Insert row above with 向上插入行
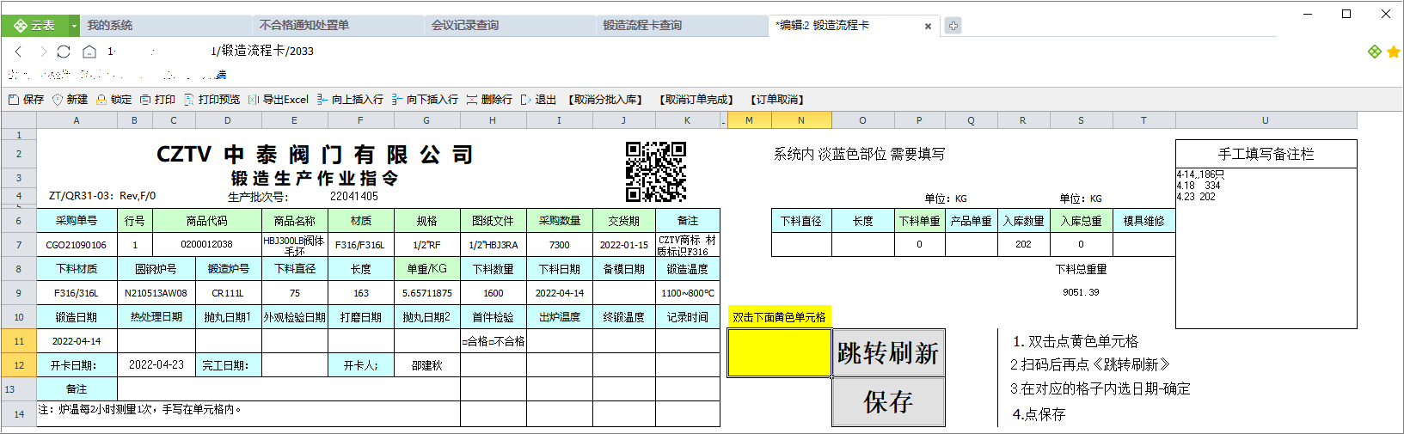 (x=350, y=100)
